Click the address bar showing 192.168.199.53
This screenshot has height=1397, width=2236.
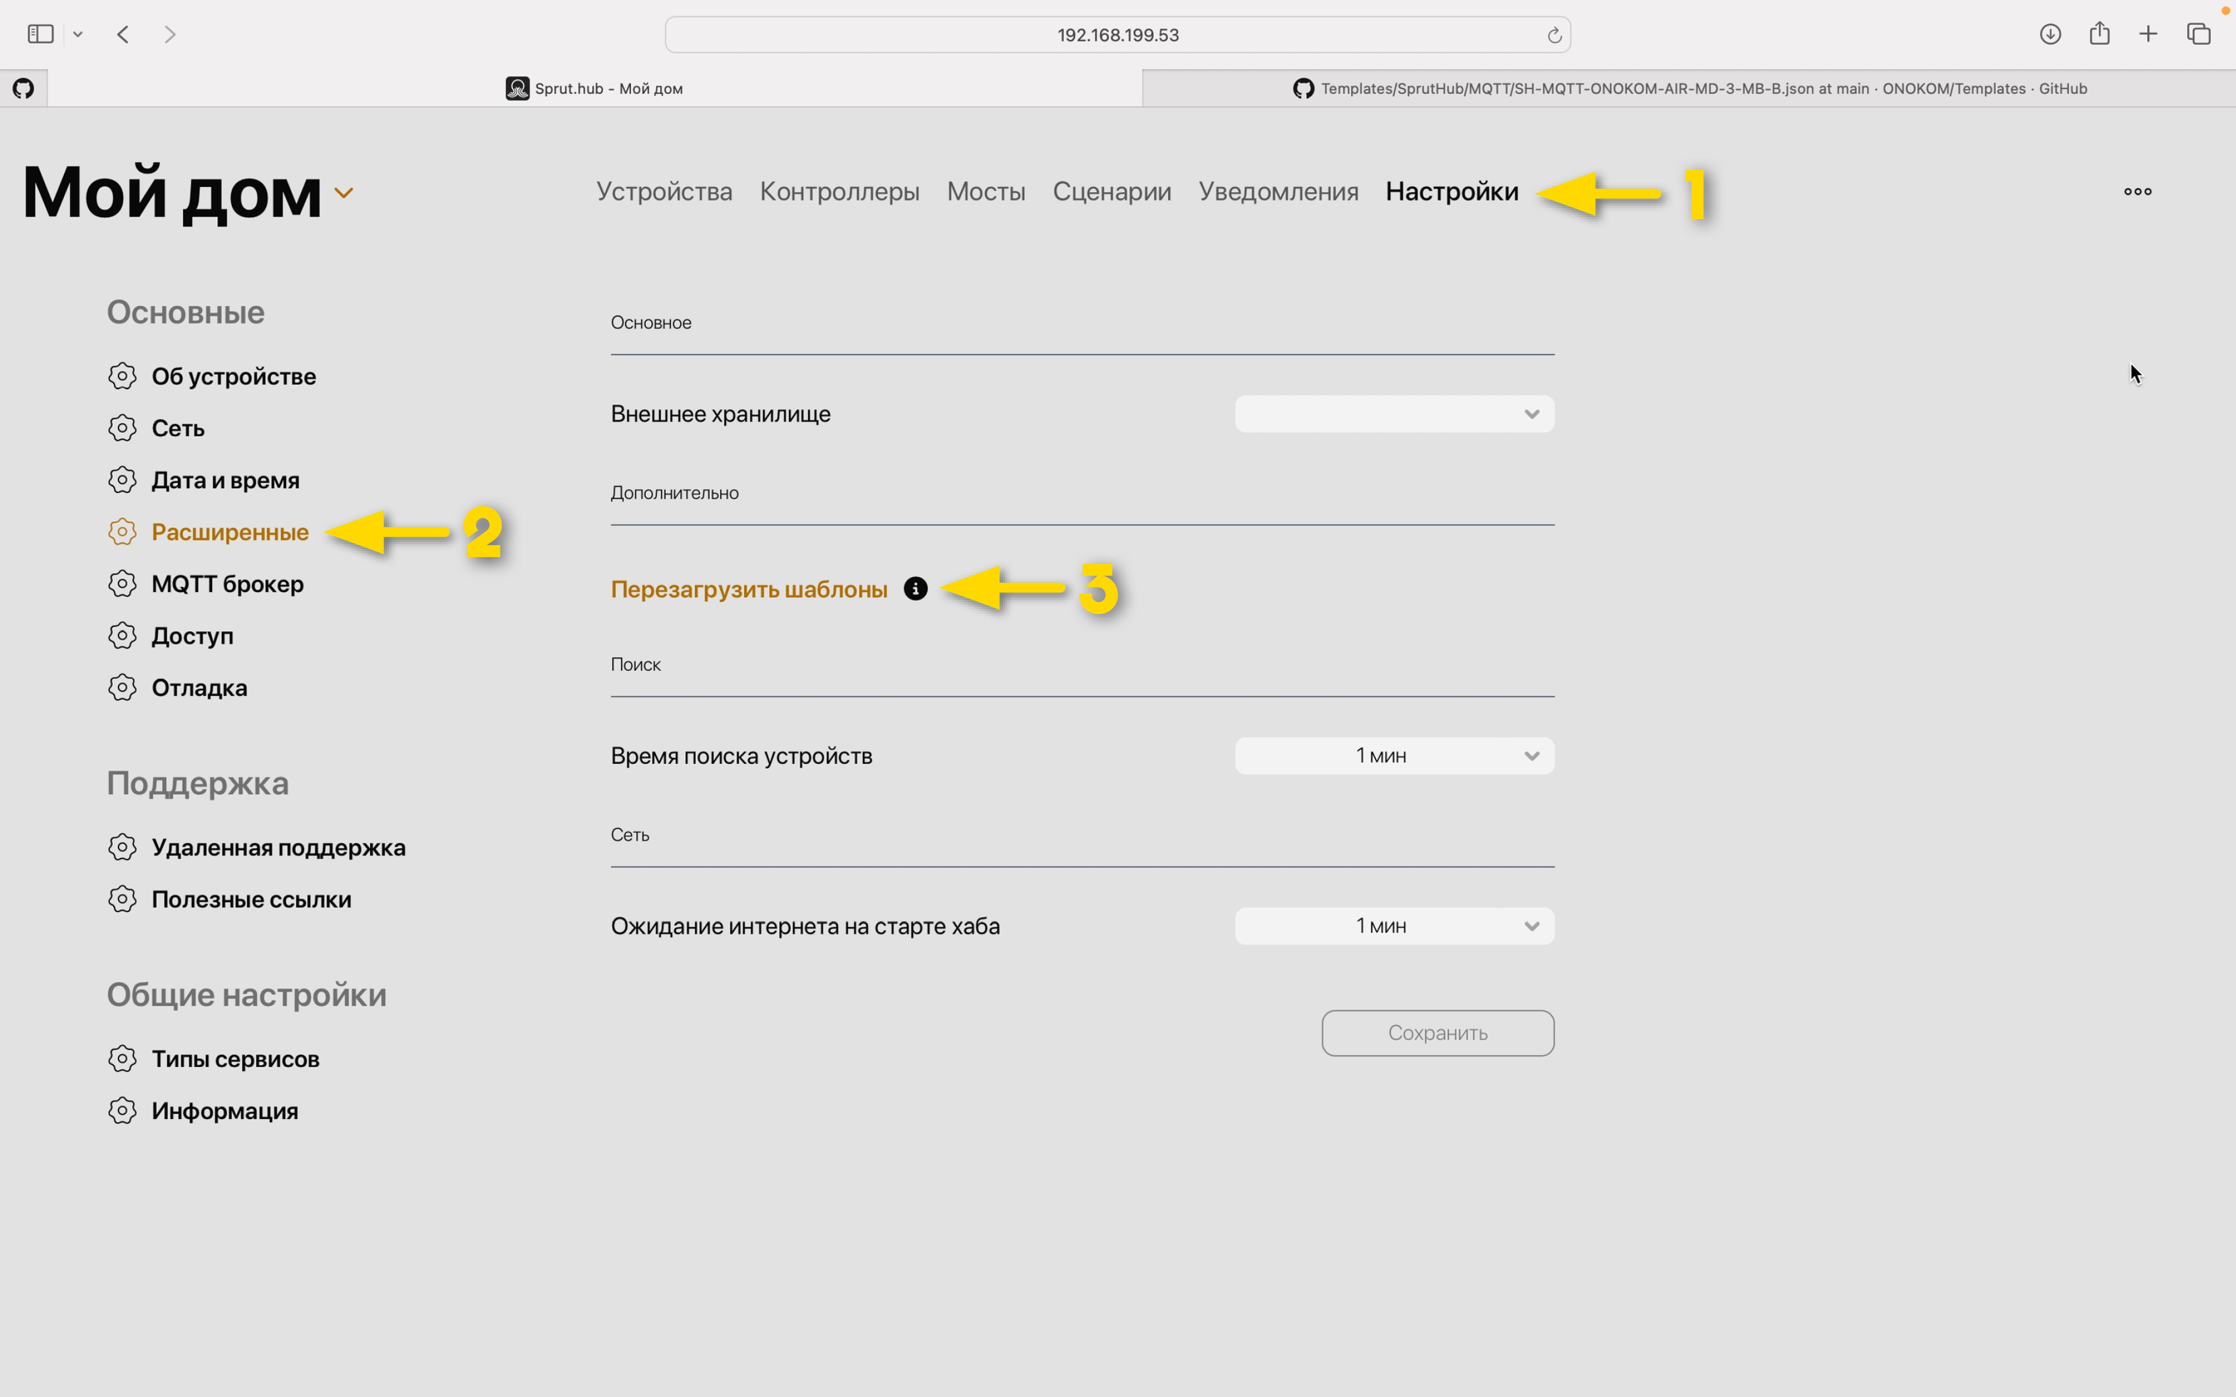pos(1116,35)
